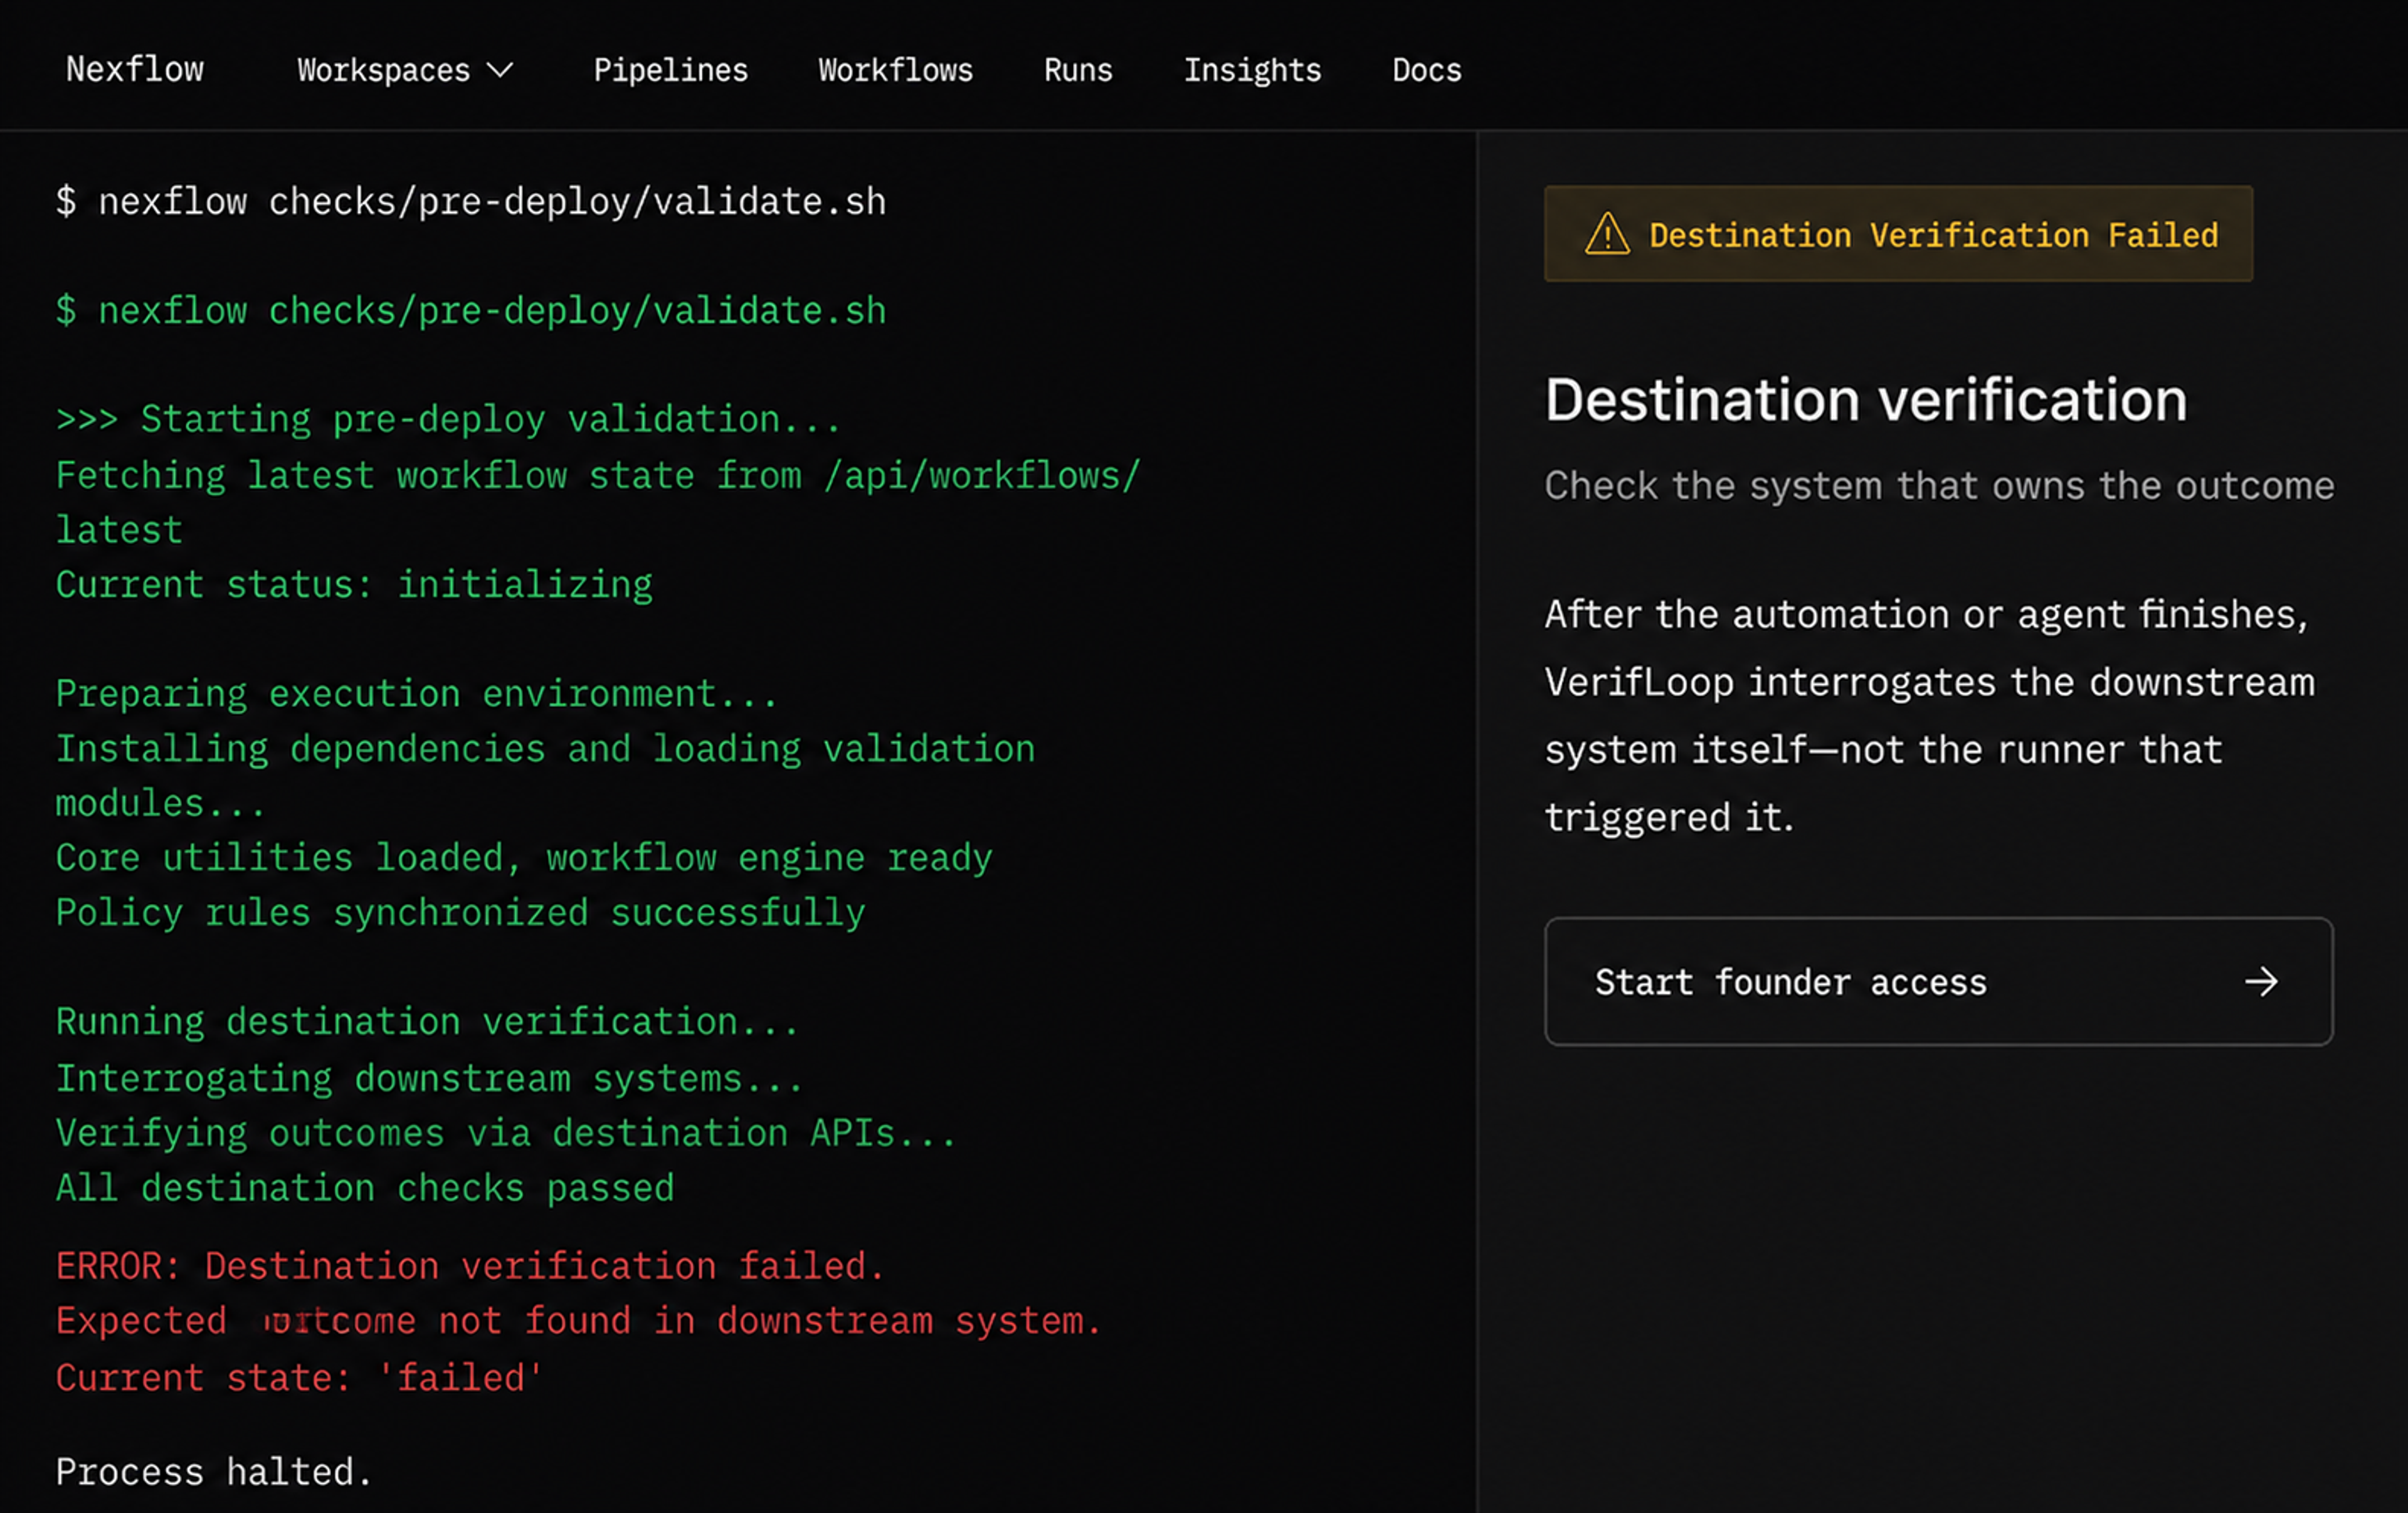Click the 'Process halted.' line

(214, 1472)
